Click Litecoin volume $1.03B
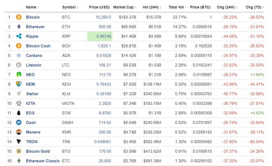272x166 pixels. pyautogui.click(x=155, y=65)
